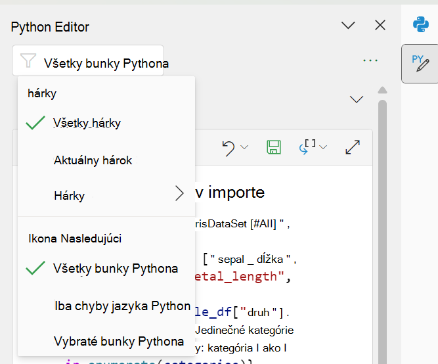Choose the Hárky submenu item
438x364 pixels.
point(106,196)
